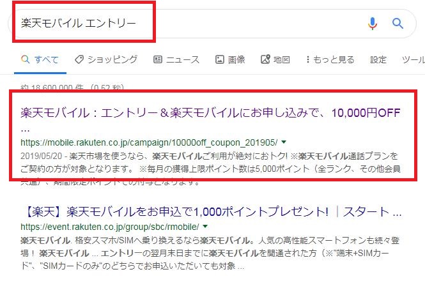Open the 設定 menu

pos(378,59)
